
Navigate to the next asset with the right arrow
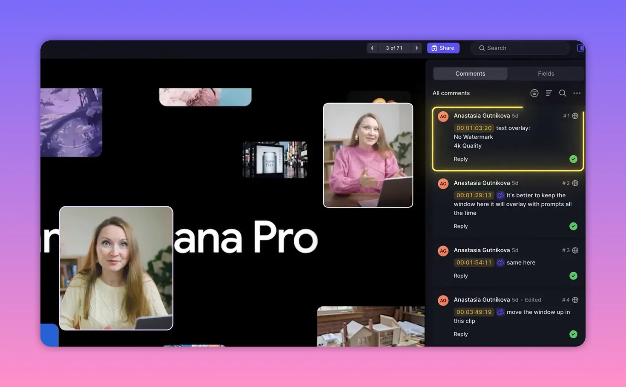tap(416, 48)
